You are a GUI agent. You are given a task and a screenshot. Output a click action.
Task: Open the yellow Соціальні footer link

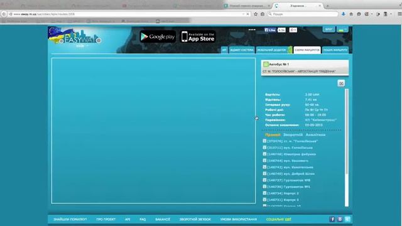pos(279,219)
